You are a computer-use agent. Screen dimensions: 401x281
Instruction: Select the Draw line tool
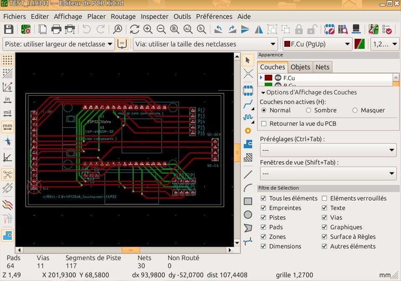[248, 174]
